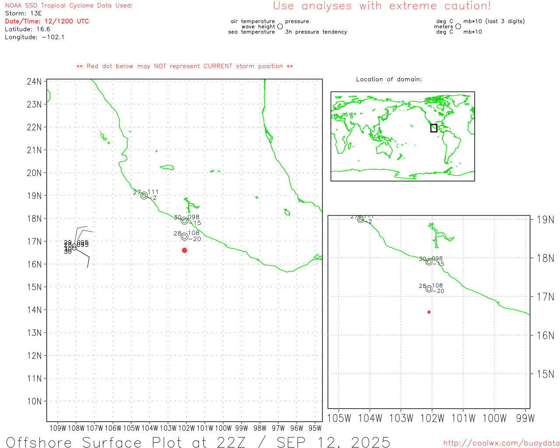This screenshot has width=560, height=448.
Task: Click the 'Latitude: 16.6' value
Action: [x=28, y=29]
